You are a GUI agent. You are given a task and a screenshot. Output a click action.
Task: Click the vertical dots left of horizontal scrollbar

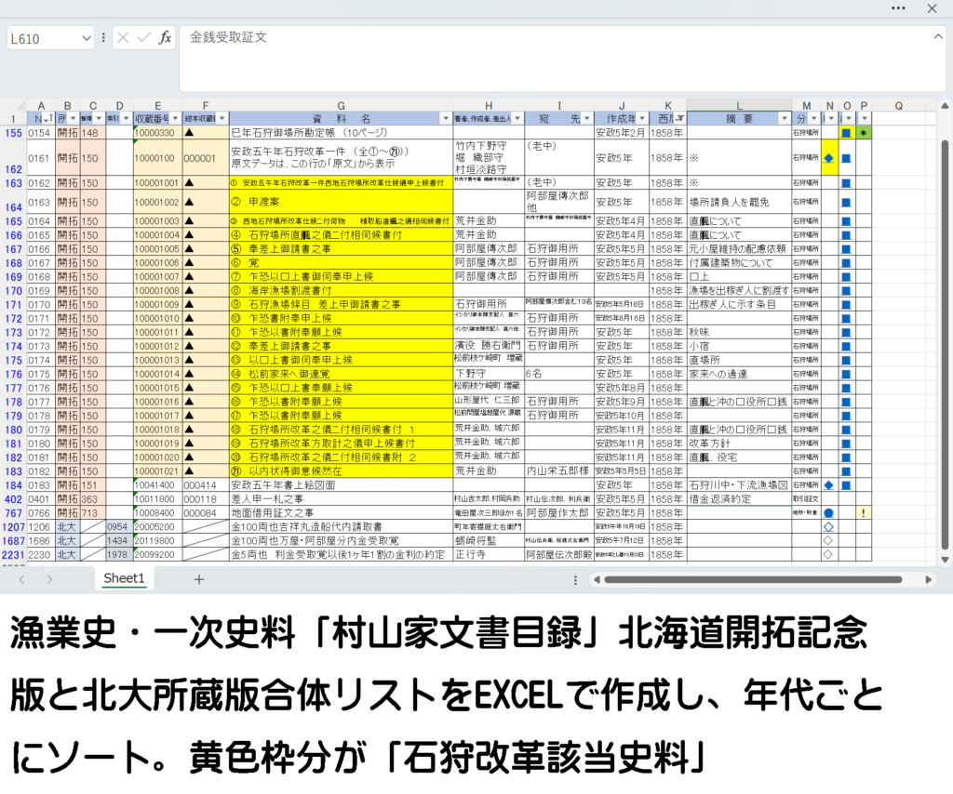coord(575,580)
